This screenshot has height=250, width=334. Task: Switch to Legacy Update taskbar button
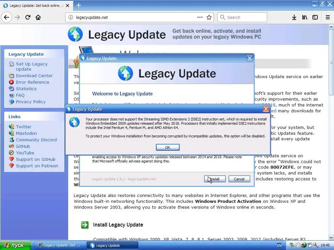coord(113,245)
